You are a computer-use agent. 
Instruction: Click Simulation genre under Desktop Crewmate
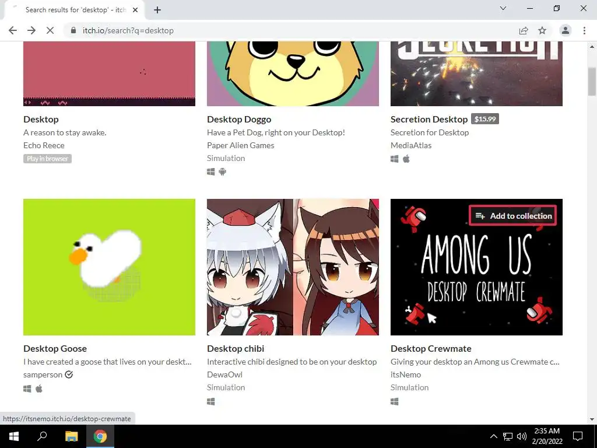coord(410,387)
